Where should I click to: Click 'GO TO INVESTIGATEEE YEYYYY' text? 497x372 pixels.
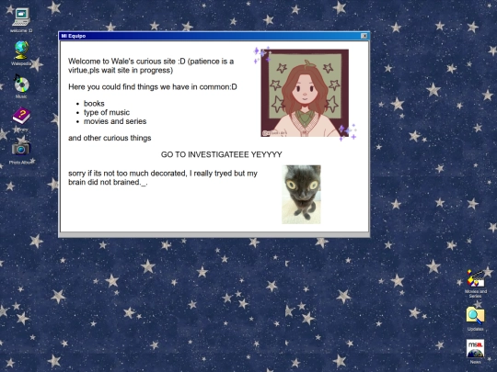(221, 154)
